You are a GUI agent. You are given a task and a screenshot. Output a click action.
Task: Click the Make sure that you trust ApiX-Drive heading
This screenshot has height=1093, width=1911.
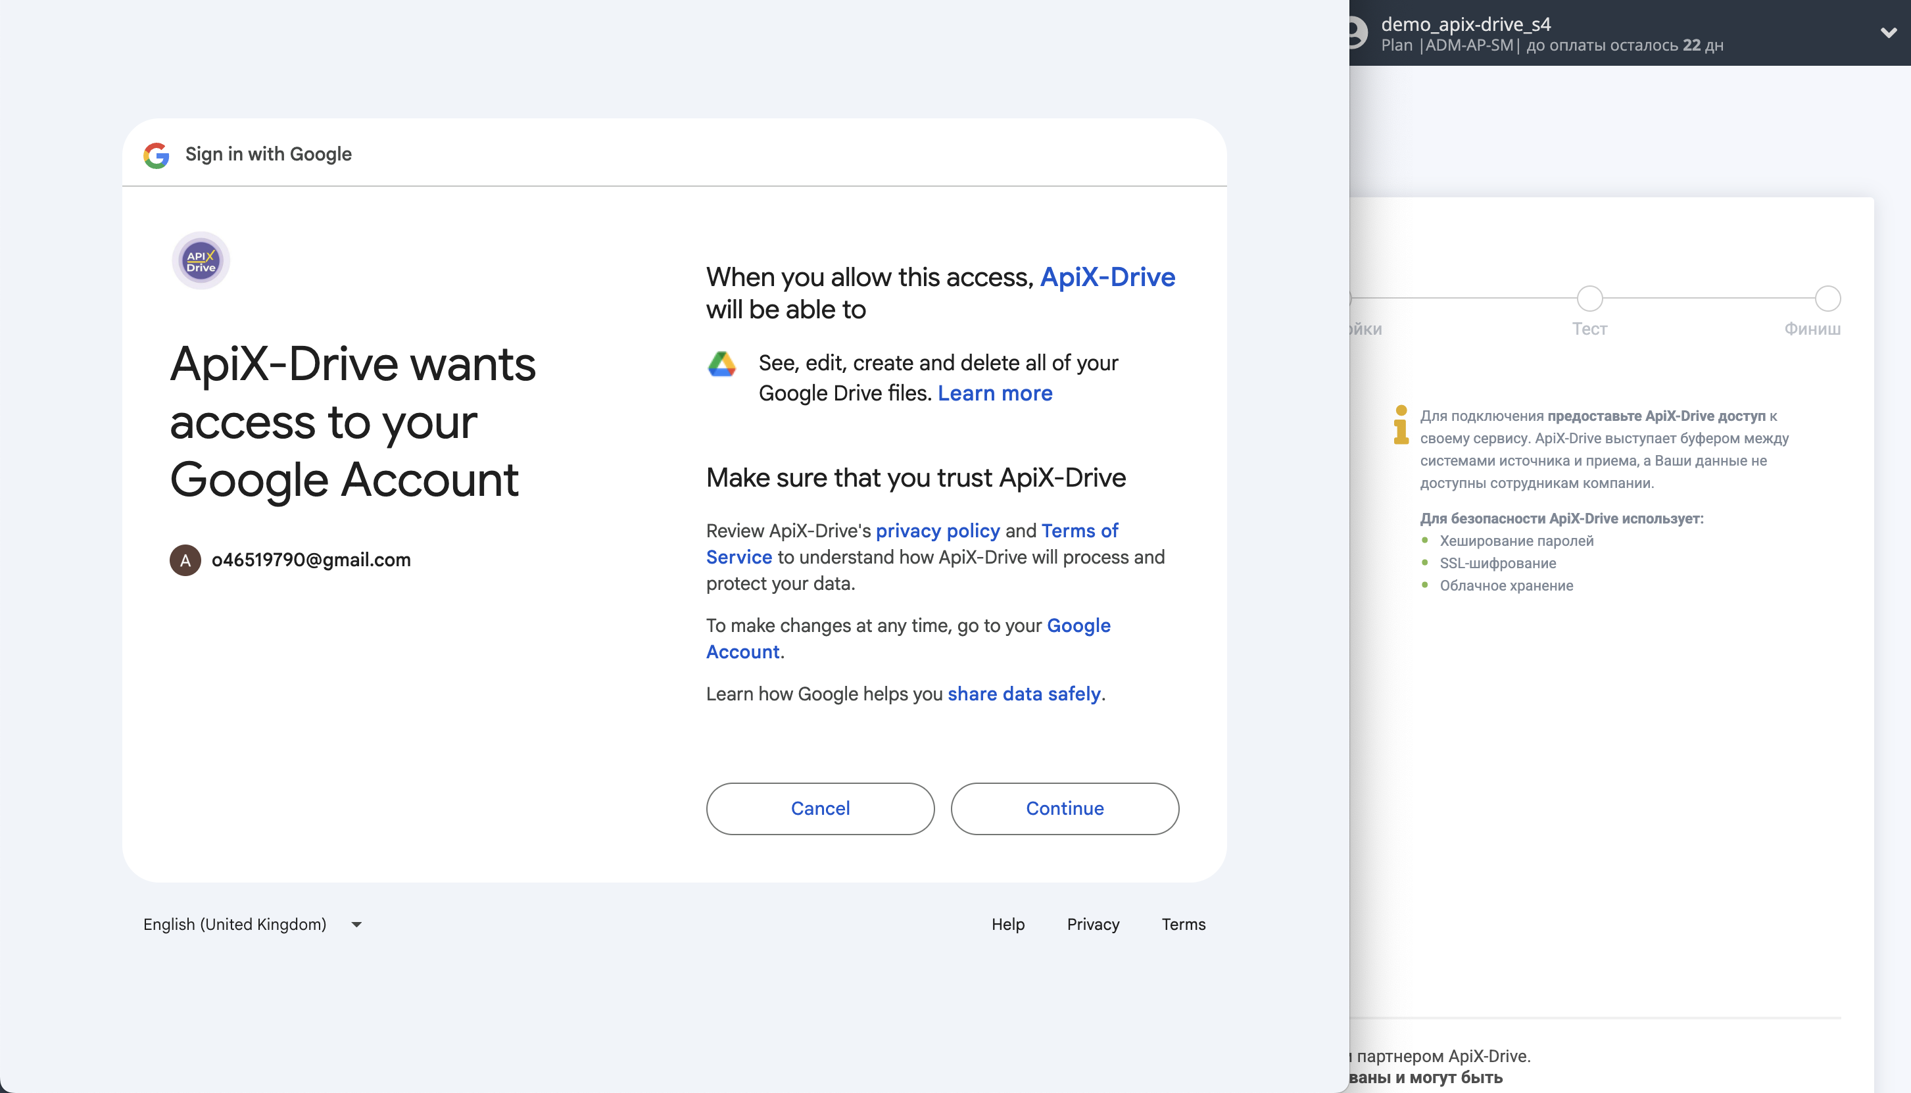pyautogui.click(x=916, y=477)
